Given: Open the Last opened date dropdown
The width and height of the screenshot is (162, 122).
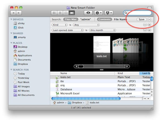Looking at the screenshot, I should click(x=67, y=30).
